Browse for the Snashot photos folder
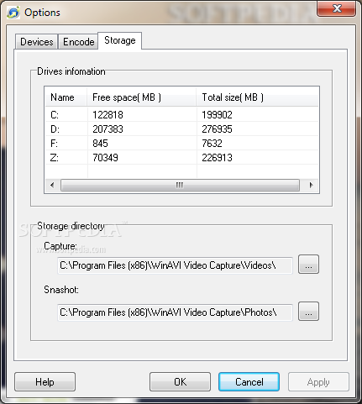The width and height of the screenshot is (362, 404). pos(308,312)
